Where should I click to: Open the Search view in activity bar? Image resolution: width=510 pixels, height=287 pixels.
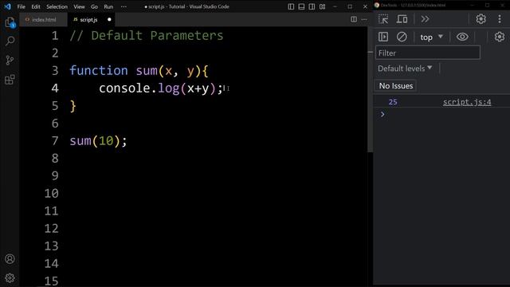[10, 41]
